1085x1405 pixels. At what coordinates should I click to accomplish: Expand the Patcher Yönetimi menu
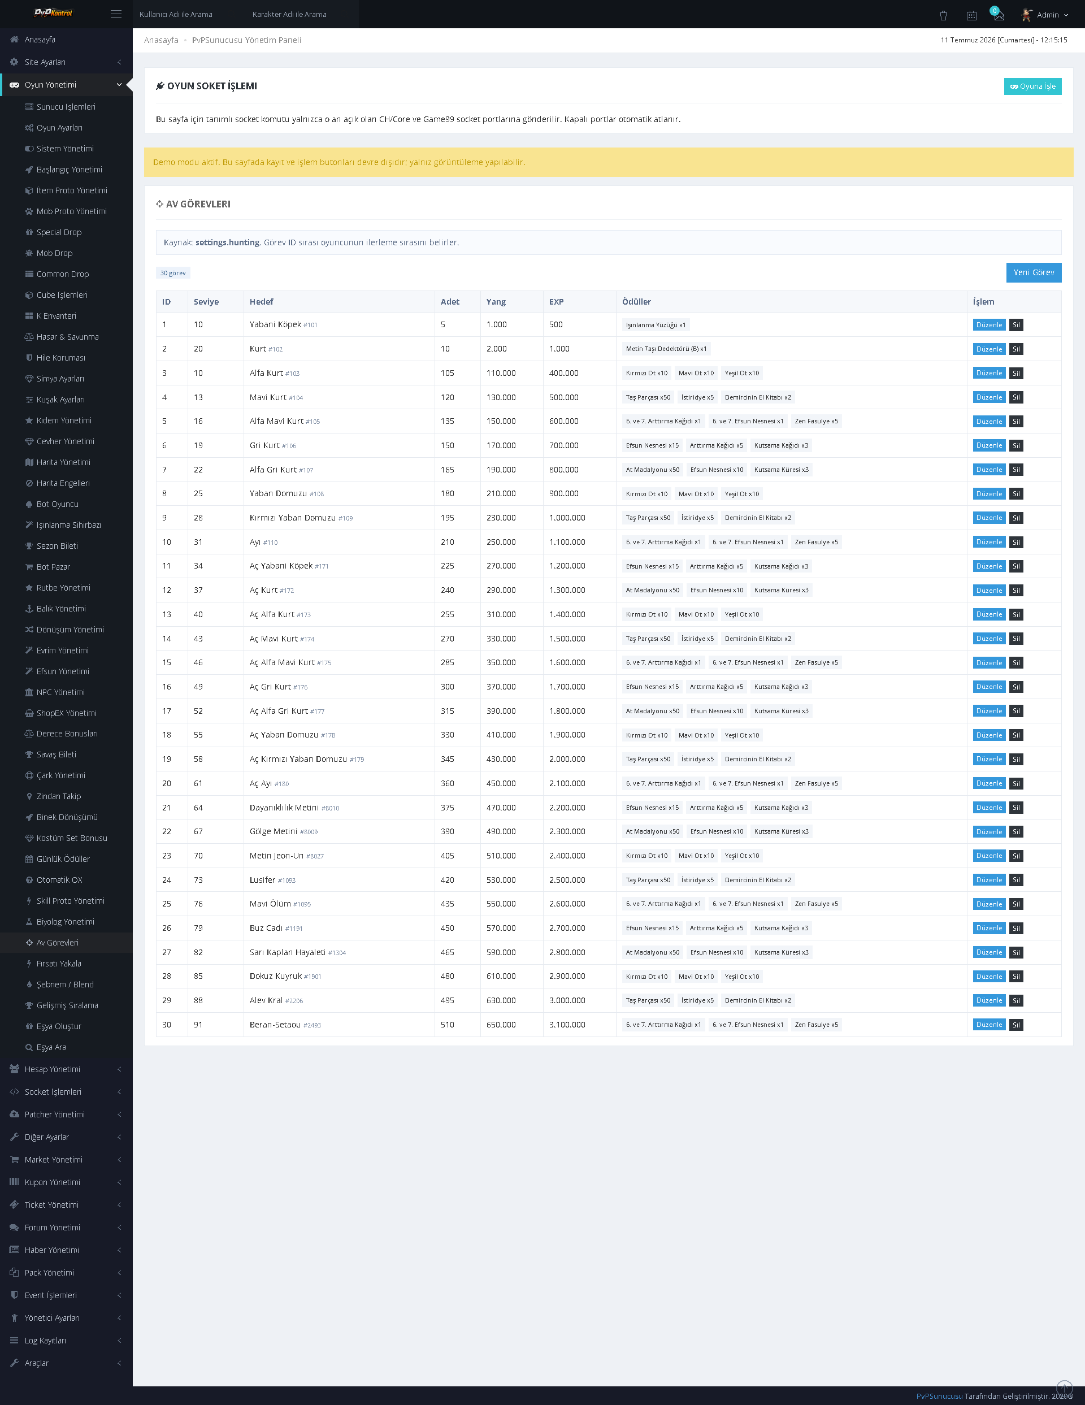click(x=66, y=1114)
